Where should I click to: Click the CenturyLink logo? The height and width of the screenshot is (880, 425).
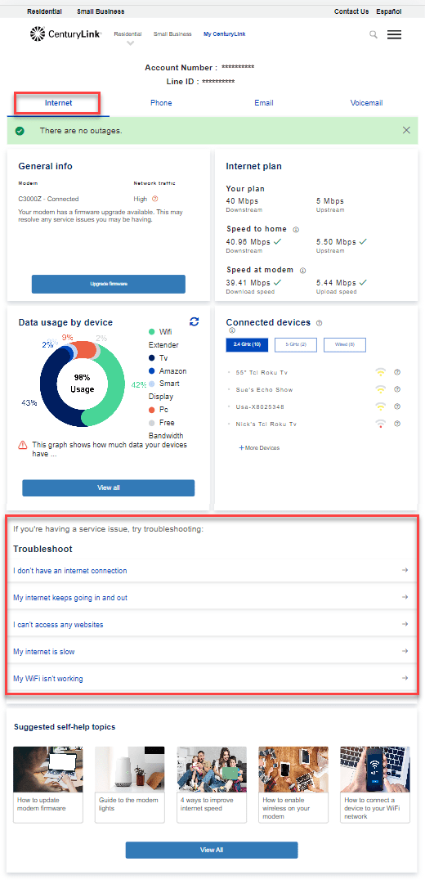click(x=65, y=34)
